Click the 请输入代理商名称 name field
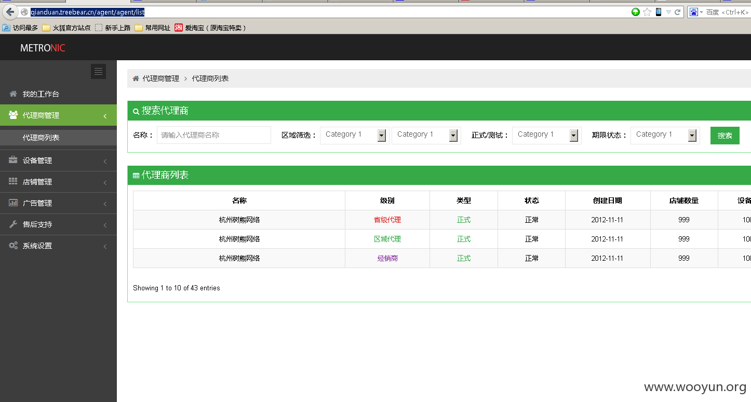This screenshot has height=402, width=751. click(x=214, y=135)
